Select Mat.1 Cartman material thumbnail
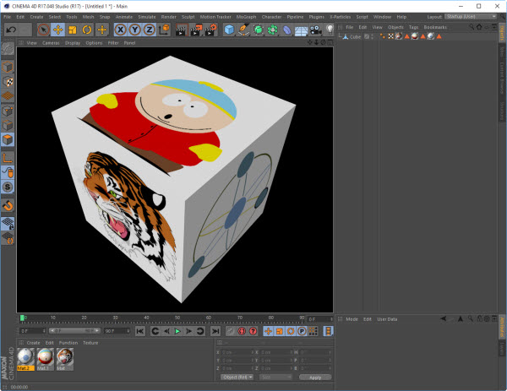This screenshot has height=391, width=507. pyautogui.click(x=46, y=359)
